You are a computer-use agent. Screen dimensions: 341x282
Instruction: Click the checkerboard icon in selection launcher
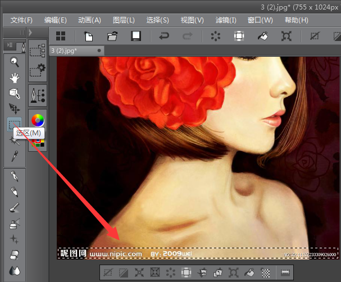tap(266, 273)
